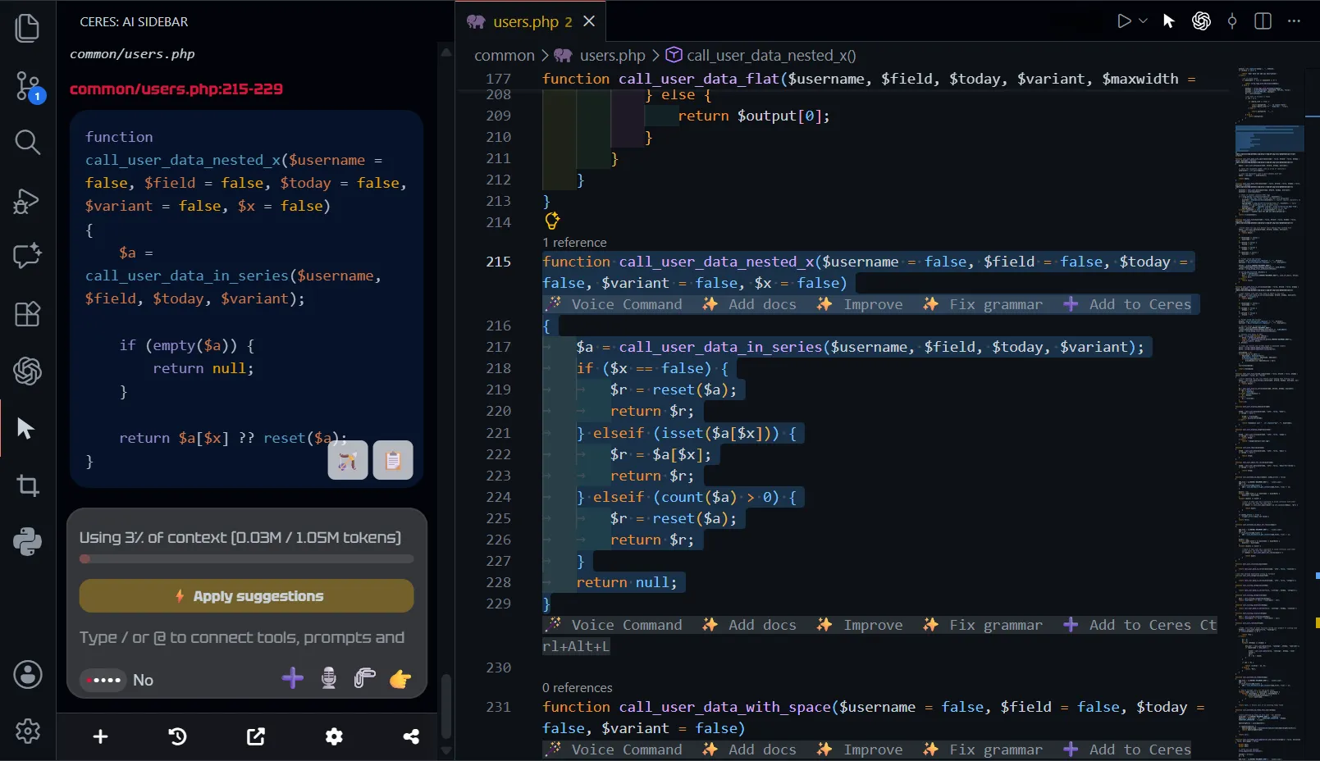The height and width of the screenshot is (761, 1320).
Task: Run the PHP file with play icon
Action: [x=1124, y=21]
